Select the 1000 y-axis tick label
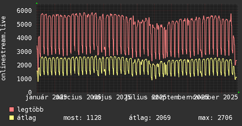 coord(24,79)
